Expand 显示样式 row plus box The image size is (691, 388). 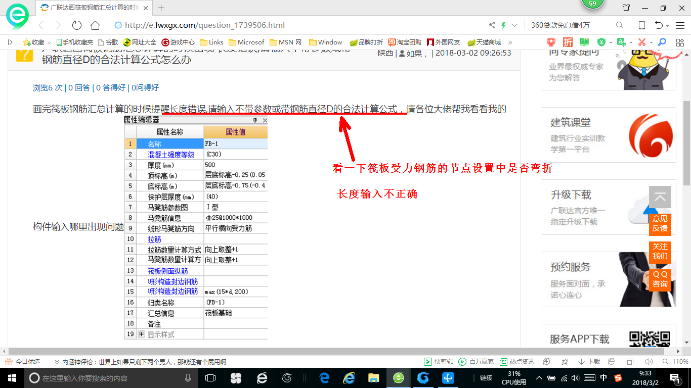pyautogui.click(x=141, y=334)
